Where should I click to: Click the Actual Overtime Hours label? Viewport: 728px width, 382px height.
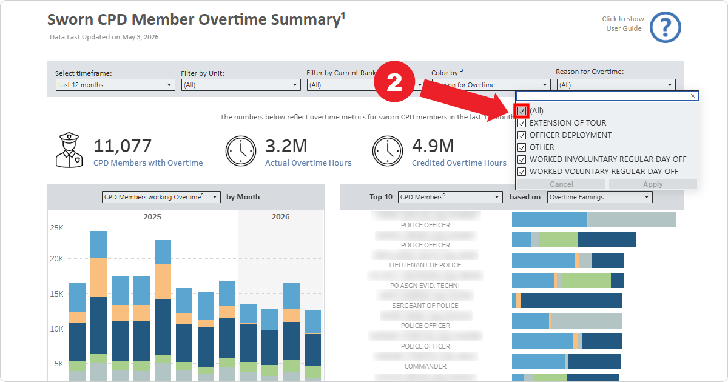[308, 163]
